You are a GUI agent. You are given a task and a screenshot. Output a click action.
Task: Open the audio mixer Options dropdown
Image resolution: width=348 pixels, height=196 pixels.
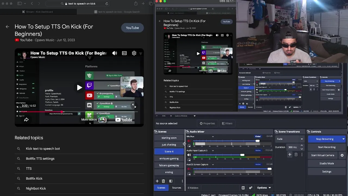264,188
